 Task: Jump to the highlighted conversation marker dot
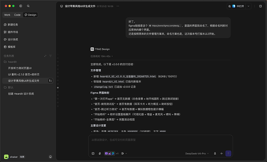(x=58, y=88)
